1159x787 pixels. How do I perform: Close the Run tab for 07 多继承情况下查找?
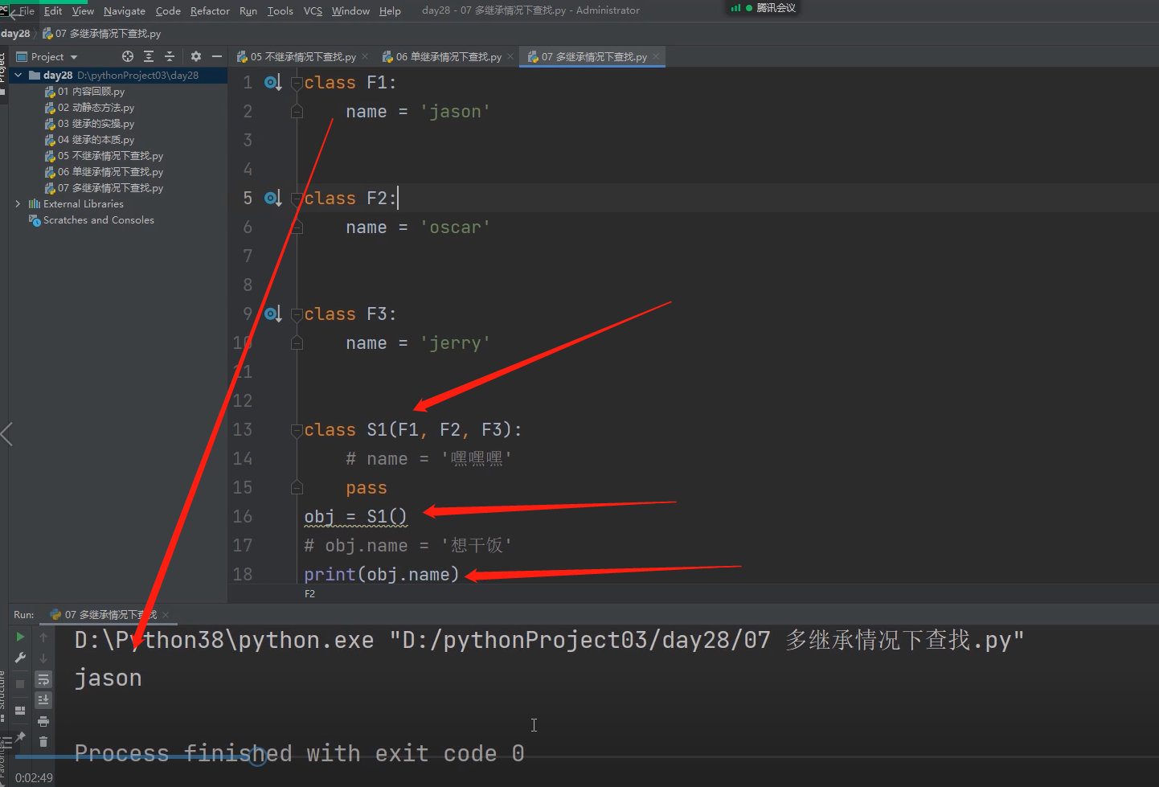(166, 615)
